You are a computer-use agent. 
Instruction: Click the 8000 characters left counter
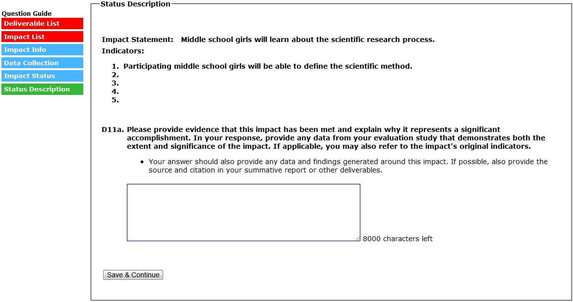click(398, 239)
